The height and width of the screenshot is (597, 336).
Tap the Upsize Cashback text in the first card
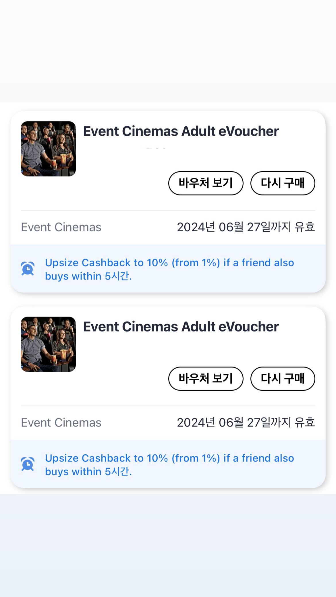(x=169, y=269)
